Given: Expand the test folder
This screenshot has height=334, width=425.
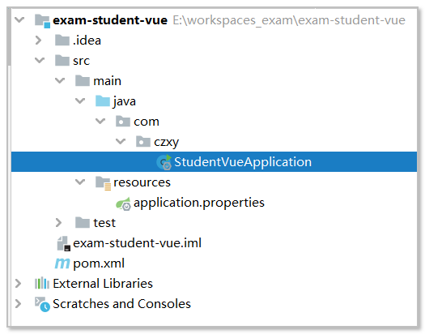Looking at the screenshot, I should (x=58, y=222).
